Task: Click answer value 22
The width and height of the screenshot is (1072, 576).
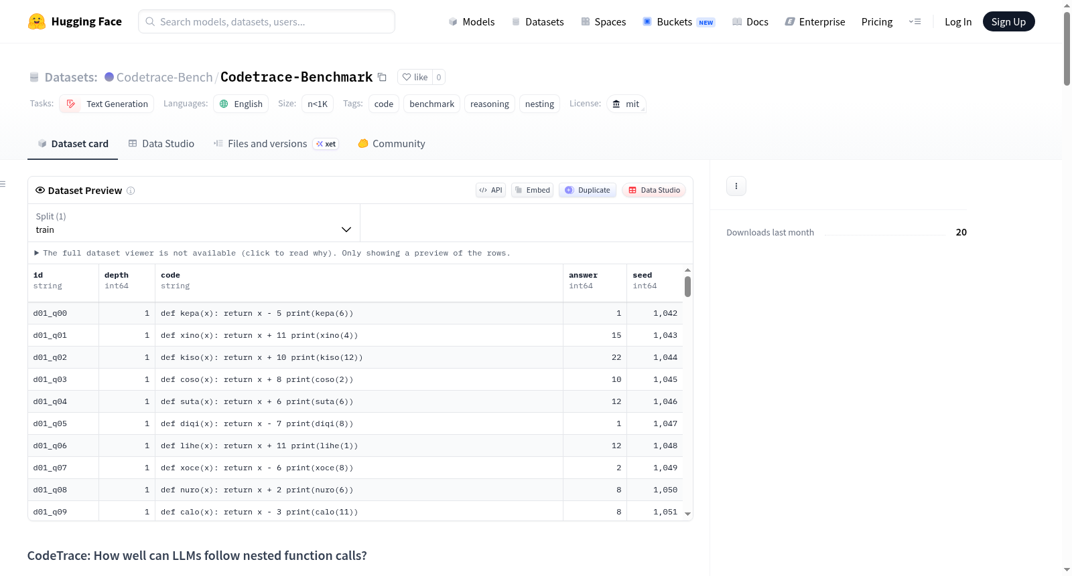Action: coord(616,357)
